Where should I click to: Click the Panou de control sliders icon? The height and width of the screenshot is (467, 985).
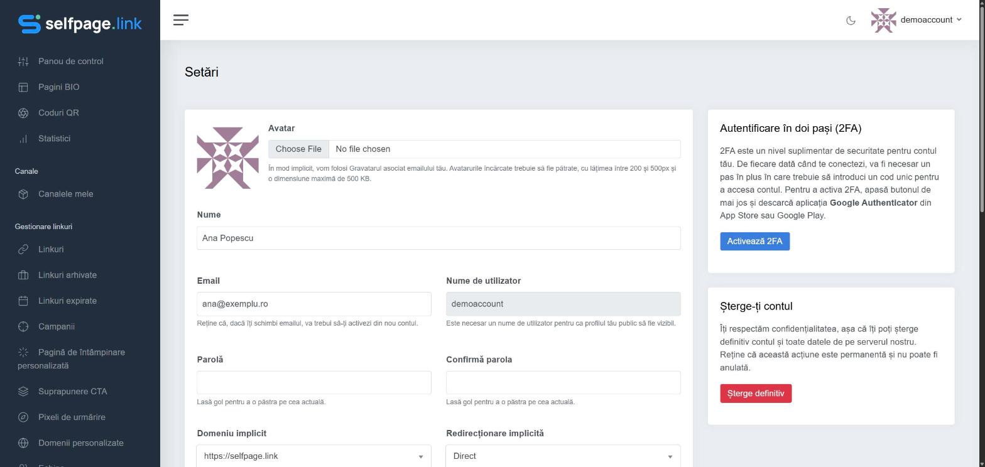(x=23, y=62)
